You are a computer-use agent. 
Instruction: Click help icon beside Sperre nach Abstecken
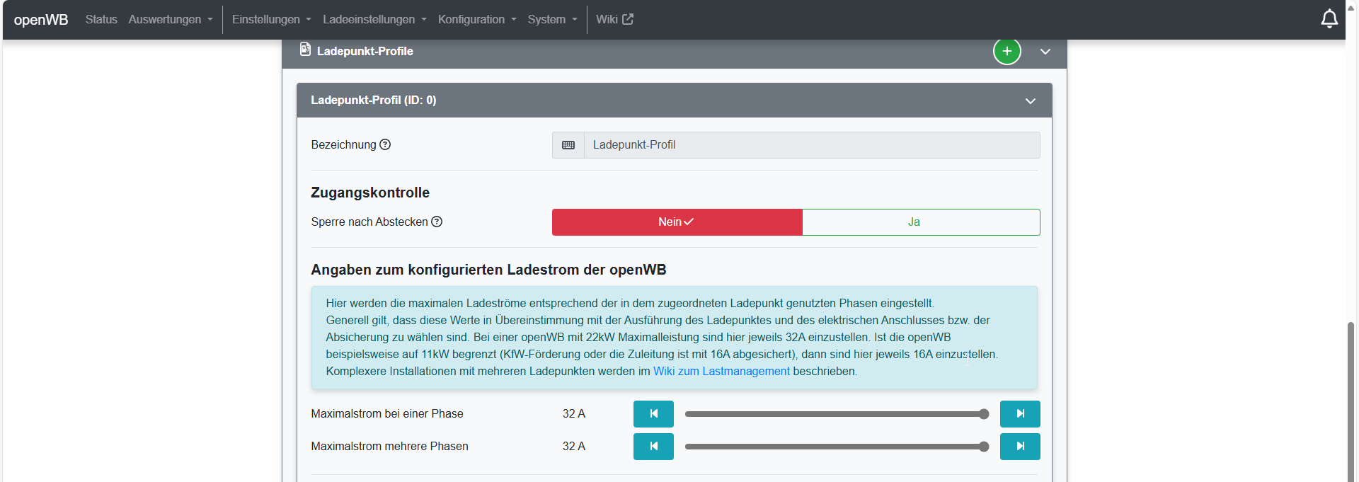437,222
